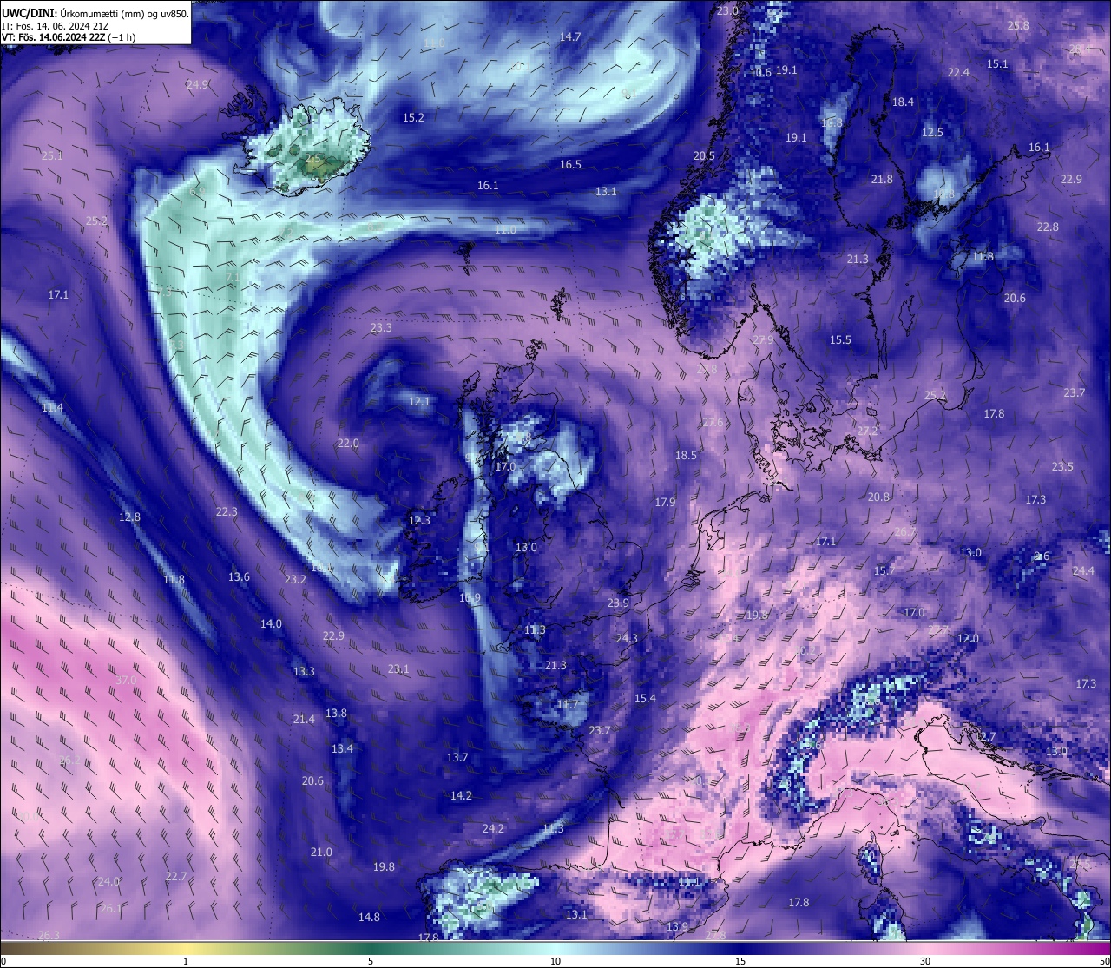The image size is (1111, 968).
Task: Click the map value "15.5" over Sweden
Action: tap(840, 339)
